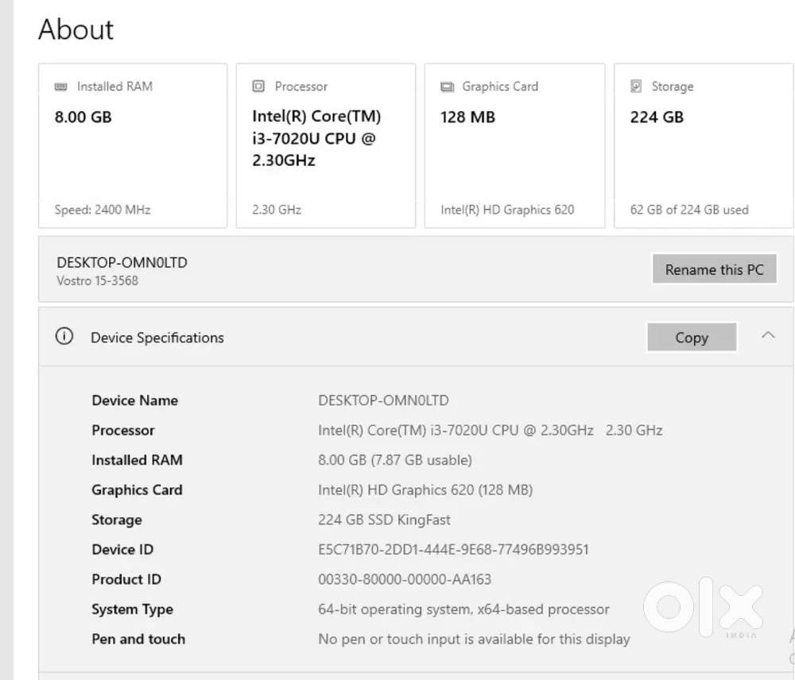Screen dimensions: 795x680
Task: Select the Speed: 2400 MHz text
Action: 103,210
